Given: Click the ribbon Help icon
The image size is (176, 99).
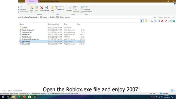Looking at the screenshot, I should point(175,4).
